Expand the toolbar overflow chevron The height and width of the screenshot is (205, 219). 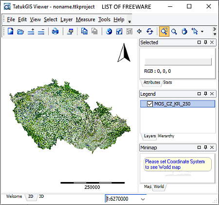click(x=215, y=31)
